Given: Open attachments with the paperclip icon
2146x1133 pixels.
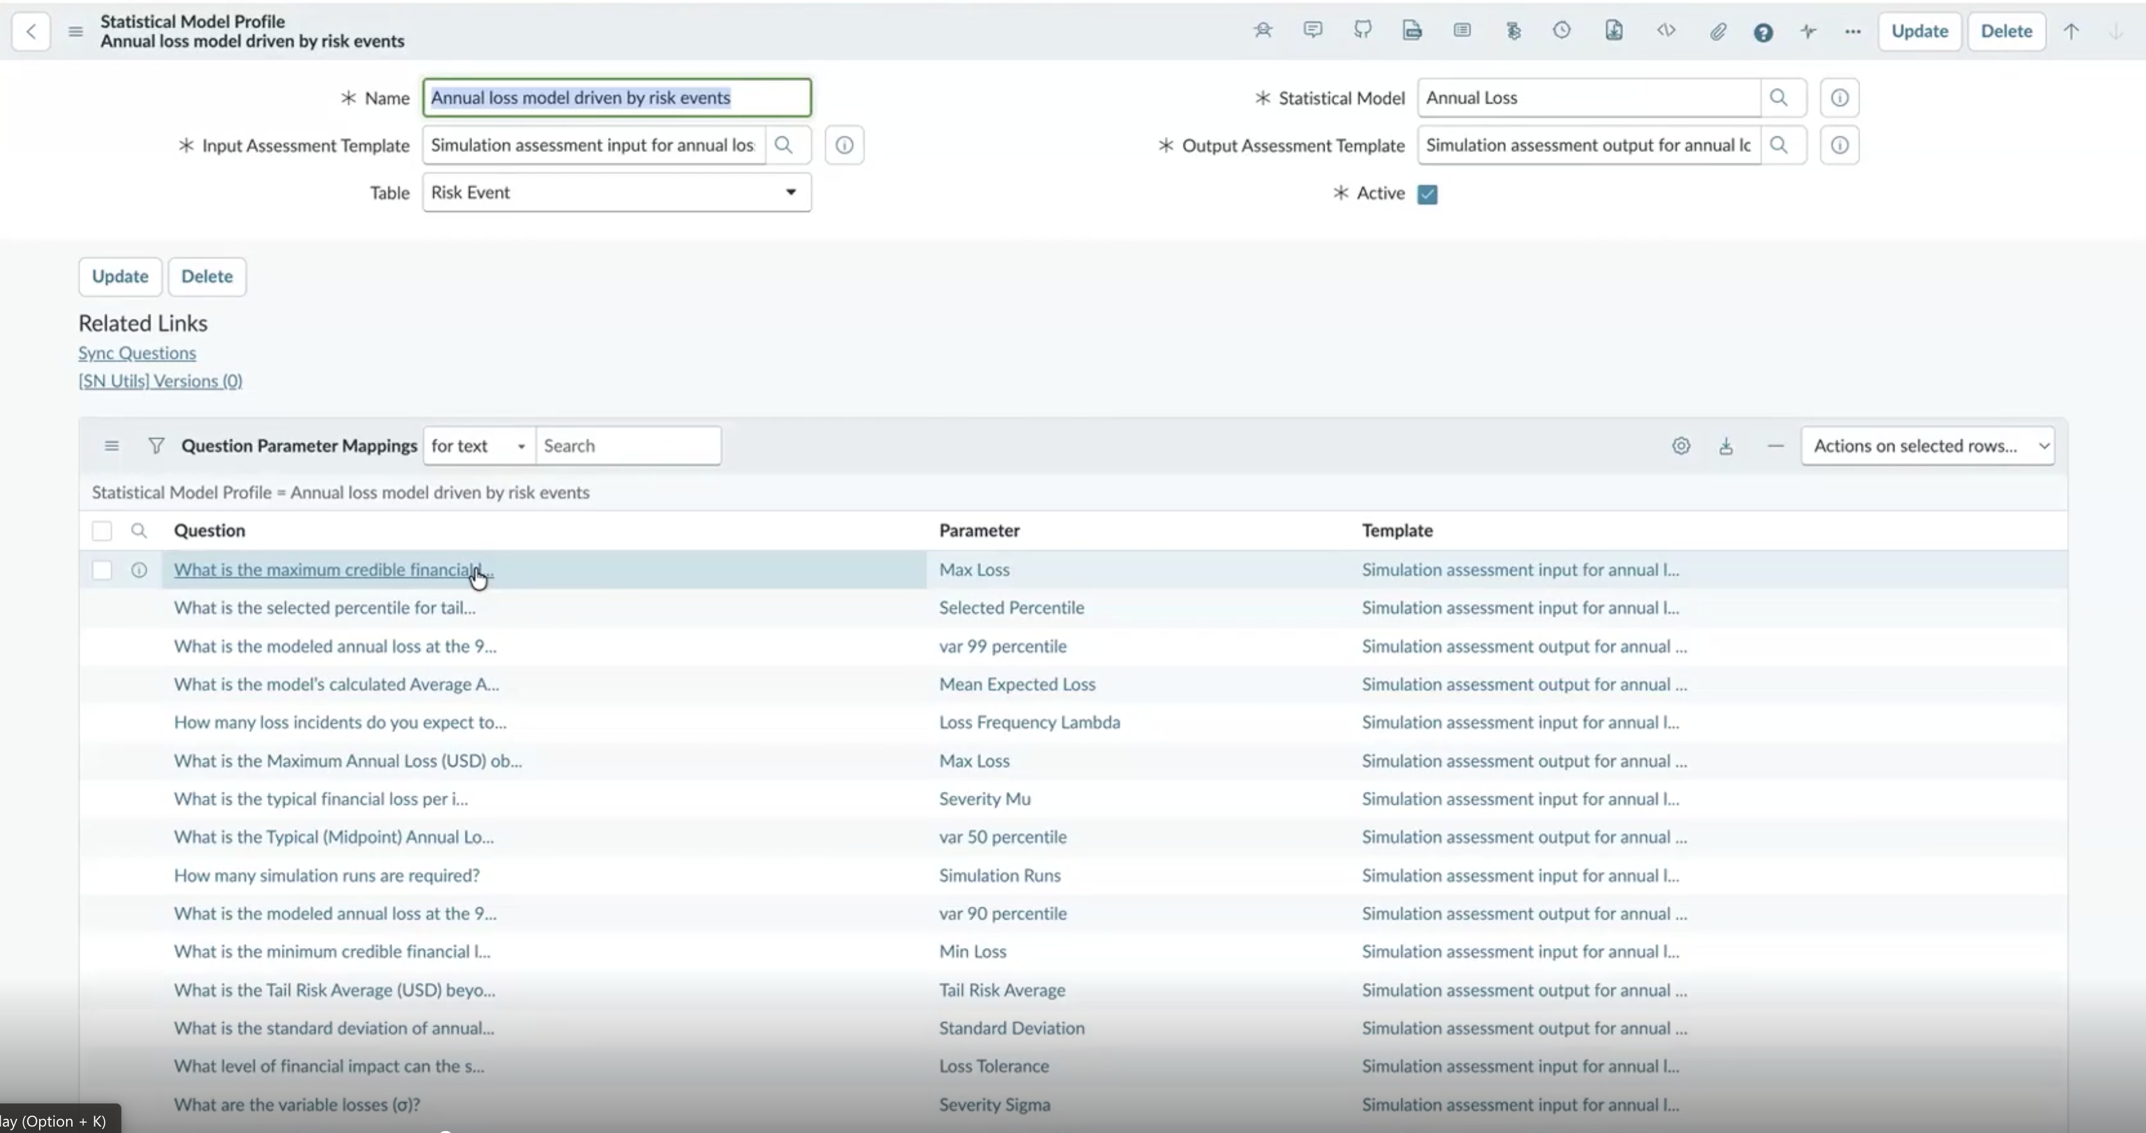Looking at the screenshot, I should coord(1718,31).
